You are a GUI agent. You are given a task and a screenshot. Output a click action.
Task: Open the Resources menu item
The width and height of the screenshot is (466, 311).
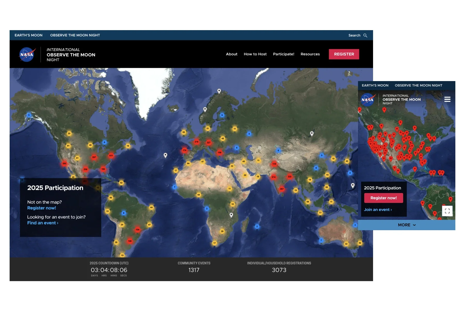coord(310,54)
